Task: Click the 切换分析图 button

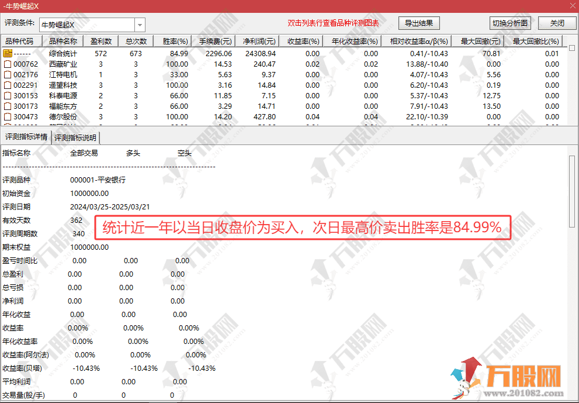Action: (x=510, y=23)
